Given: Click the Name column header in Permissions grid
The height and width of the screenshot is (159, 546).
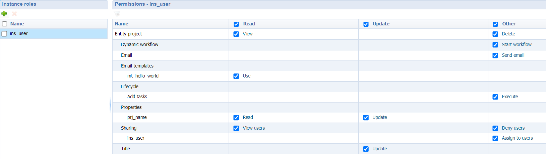Looking at the screenshot, I should tap(122, 24).
